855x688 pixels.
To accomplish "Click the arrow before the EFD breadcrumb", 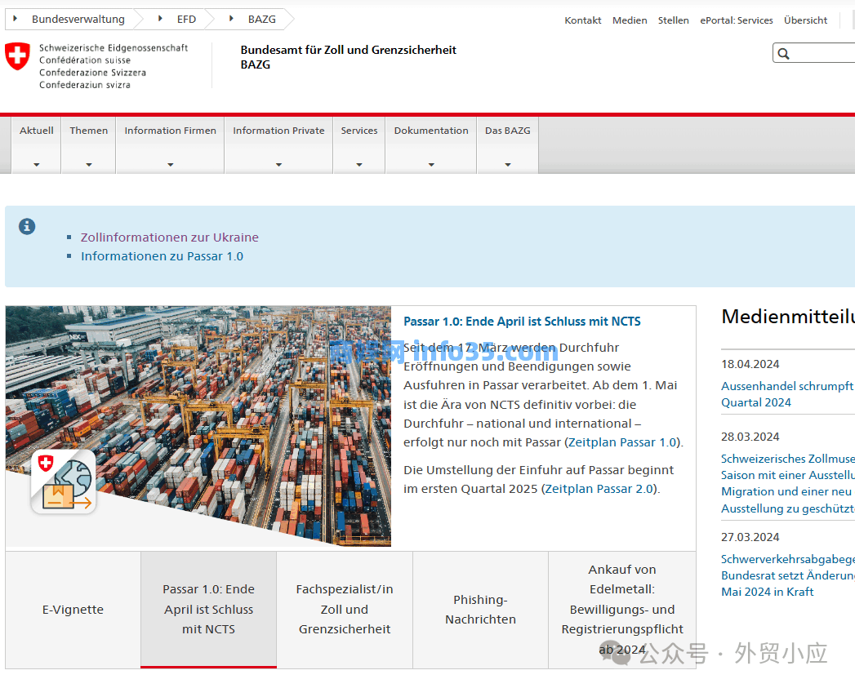I will (x=160, y=19).
